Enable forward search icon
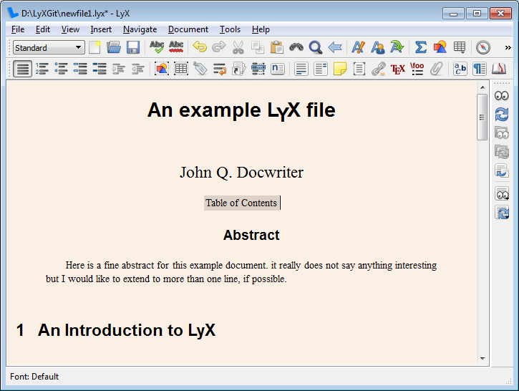 coord(502,171)
